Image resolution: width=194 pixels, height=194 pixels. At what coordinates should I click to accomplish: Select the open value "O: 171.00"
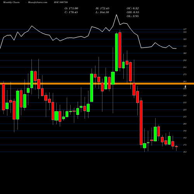click(x=71, y=8)
